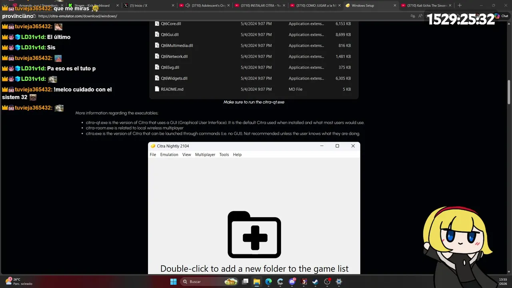Switch to the Inicio / X tab
512x288 pixels.
tap(149, 6)
